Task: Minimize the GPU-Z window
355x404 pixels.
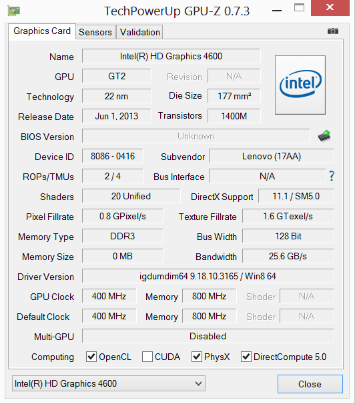Action: coord(277,11)
